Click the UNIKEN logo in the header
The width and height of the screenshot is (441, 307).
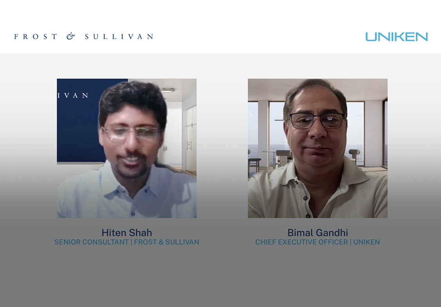[x=396, y=37]
